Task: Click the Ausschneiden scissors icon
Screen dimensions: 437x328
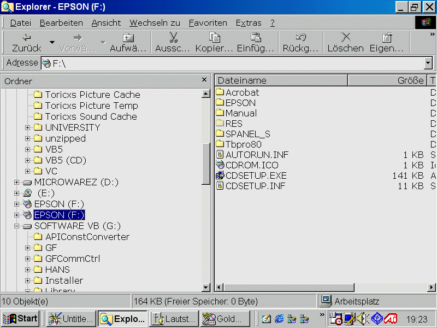Action: coord(173,37)
